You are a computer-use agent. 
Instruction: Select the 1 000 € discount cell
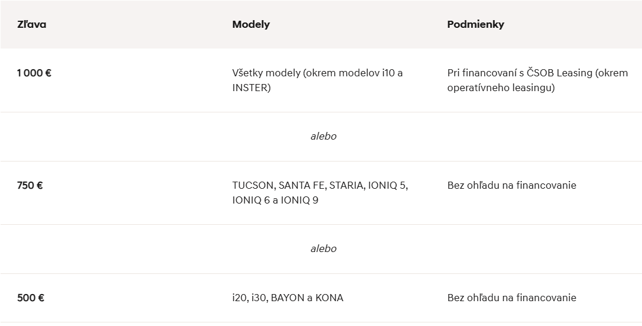click(x=34, y=73)
